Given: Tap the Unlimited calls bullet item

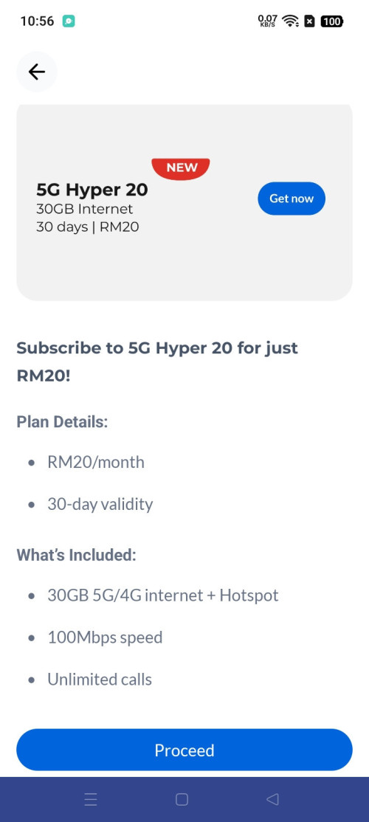Looking at the screenshot, I should tap(100, 680).
